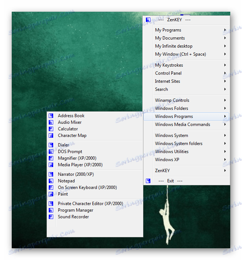Open Notepad from the submenu

(95, 181)
